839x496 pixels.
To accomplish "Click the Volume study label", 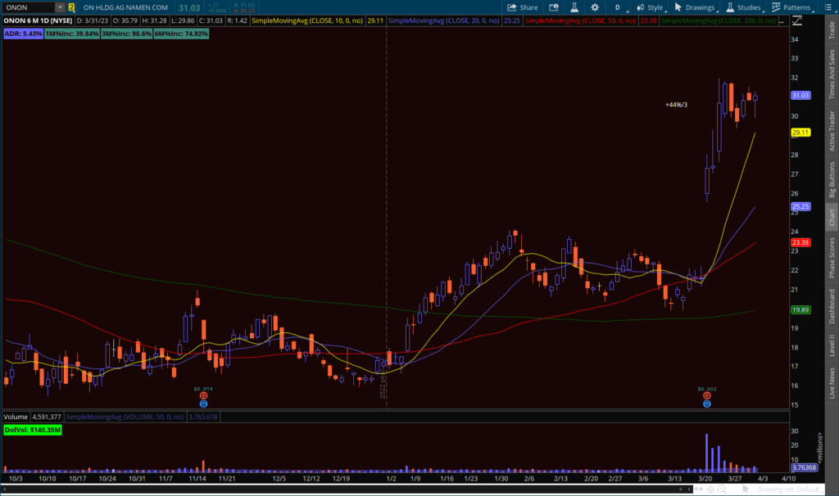I will click(x=16, y=417).
